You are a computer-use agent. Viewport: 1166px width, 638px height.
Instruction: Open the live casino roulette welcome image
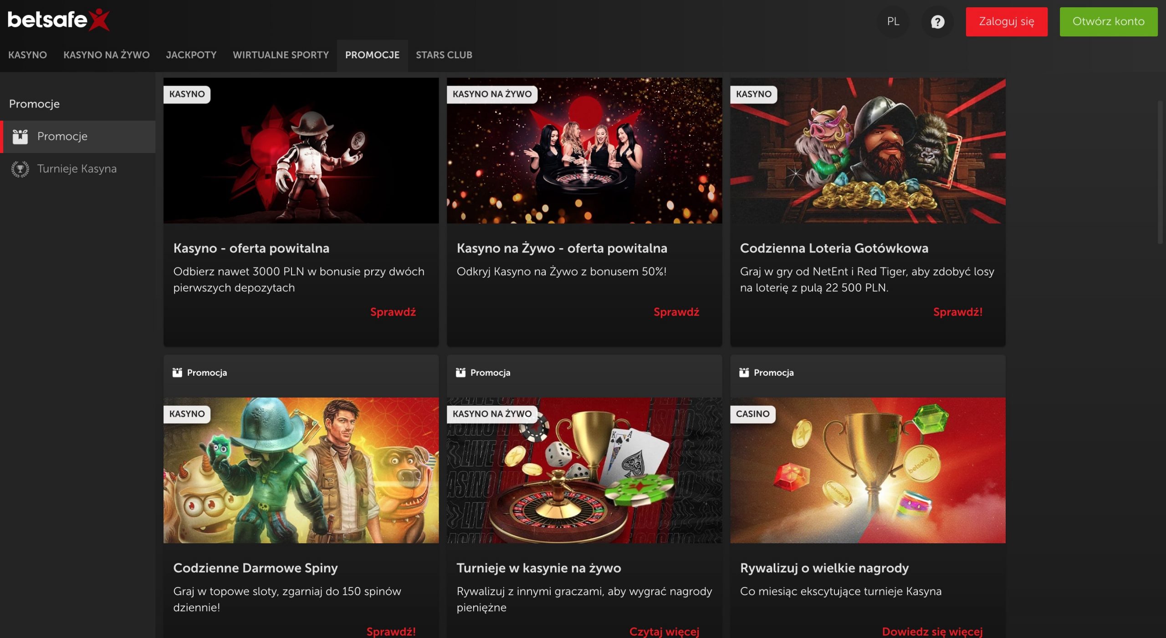[584, 150]
